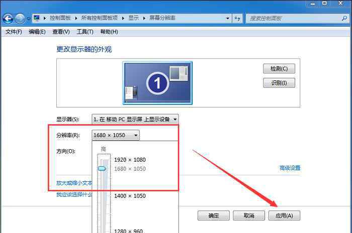
Task: Collapse the 分辨率 1680 × 1050 dropdown
Action: point(116,135)
